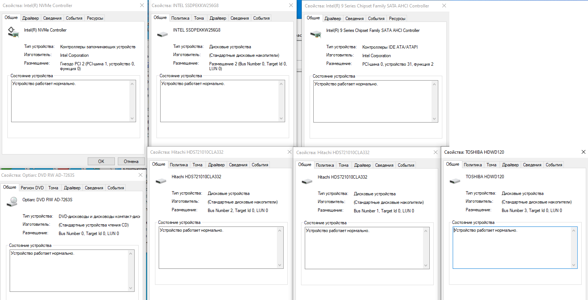Open События tab in NVMe Controller window

tap(74, 18)
